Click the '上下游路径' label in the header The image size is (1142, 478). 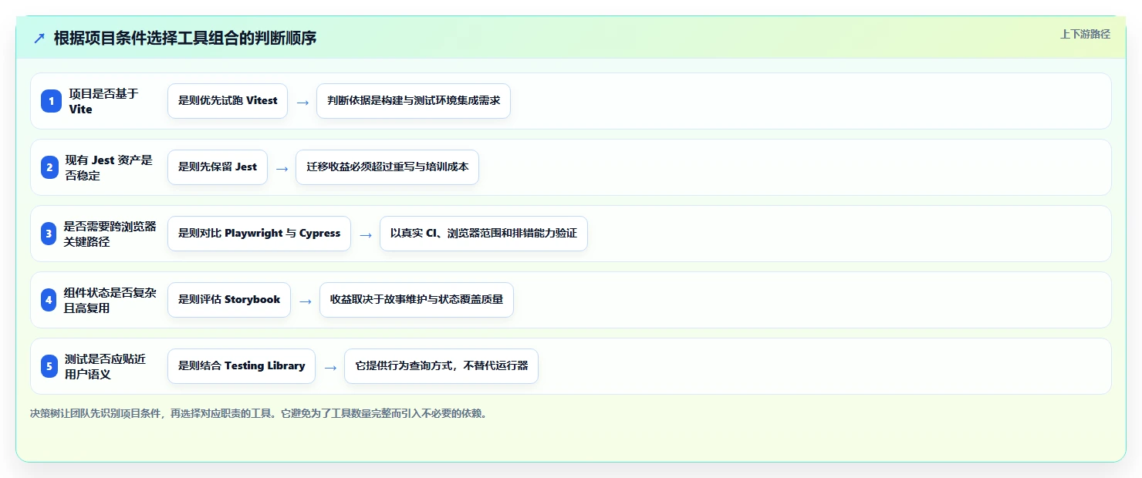pyautogui.click(x=1085, y=34)
